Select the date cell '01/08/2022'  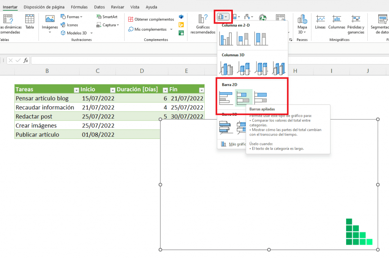coord(98,135)
